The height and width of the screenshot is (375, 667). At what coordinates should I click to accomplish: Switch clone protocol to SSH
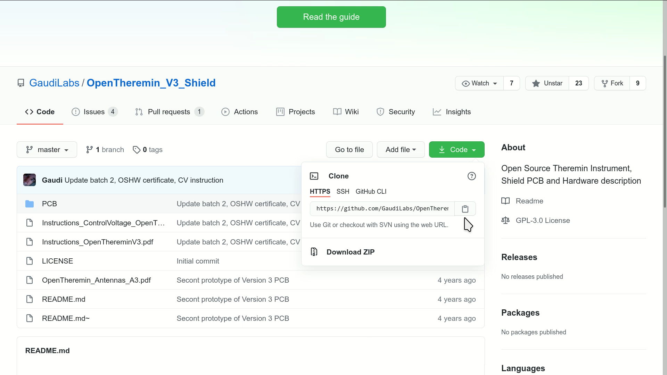[343, 192]
